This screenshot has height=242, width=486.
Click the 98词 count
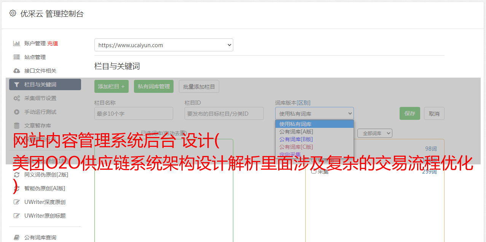[431, 149]
